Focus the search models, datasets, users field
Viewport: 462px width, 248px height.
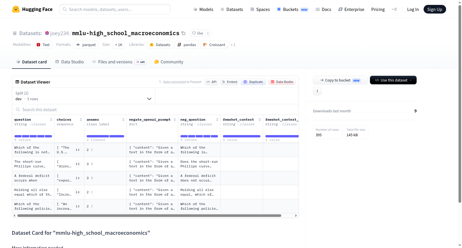(x=115, y=9)
